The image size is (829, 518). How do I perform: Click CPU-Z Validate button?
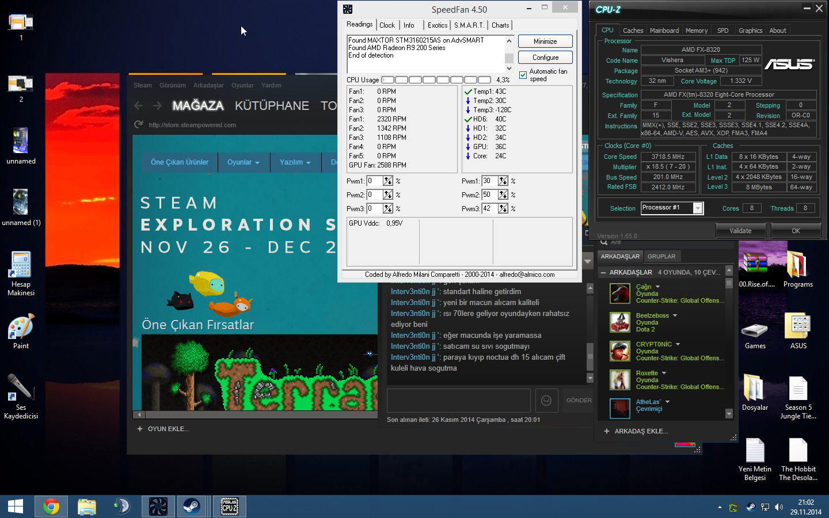click(x=740, y=231)
